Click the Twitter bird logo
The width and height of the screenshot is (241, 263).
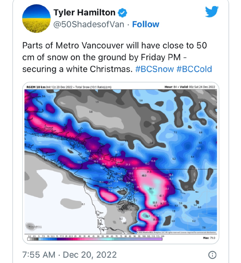[212, 11]
